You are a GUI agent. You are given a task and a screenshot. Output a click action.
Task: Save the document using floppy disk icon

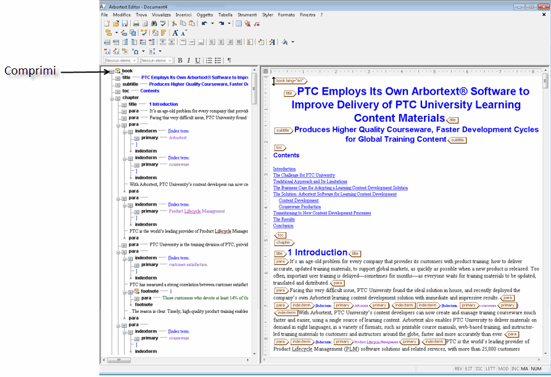point(125,23)
